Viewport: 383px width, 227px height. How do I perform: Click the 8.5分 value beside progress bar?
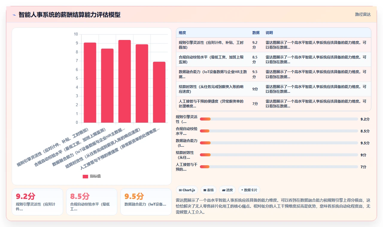coord(365,131)
